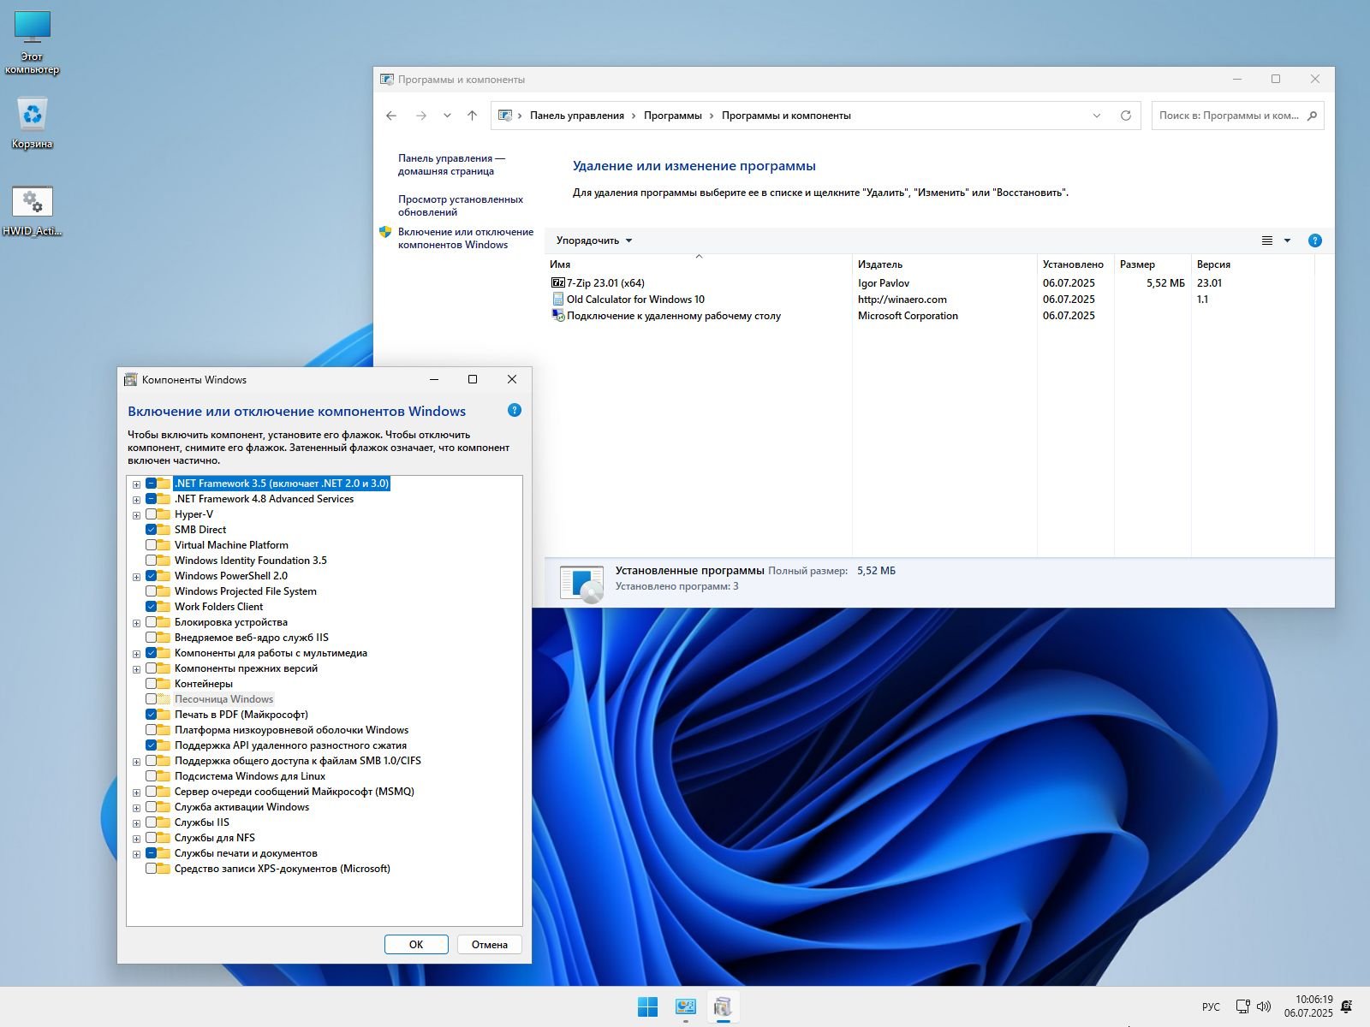Image resolution: width=1370 pixels, height=1027 pixels.
Task: Sort by the Издатель column header
Action: point(944,264)
